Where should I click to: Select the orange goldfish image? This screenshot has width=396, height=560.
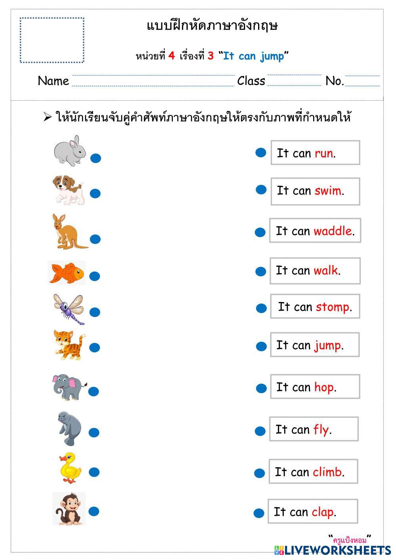coord(67,273)
